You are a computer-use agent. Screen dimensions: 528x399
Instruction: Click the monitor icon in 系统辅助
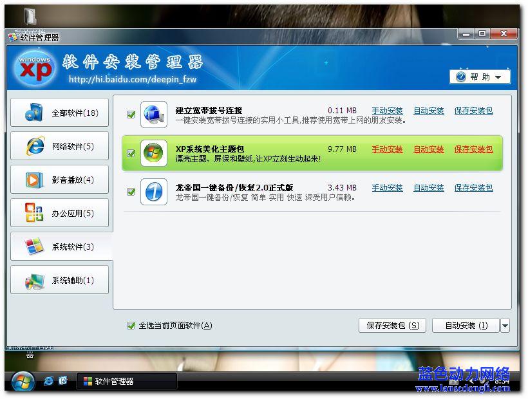point(35,281)
